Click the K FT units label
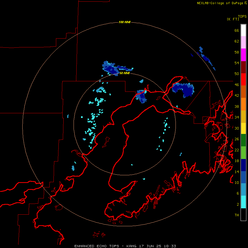Image resolution: width=248 pixels, height=248 pixels. (233, 19)
